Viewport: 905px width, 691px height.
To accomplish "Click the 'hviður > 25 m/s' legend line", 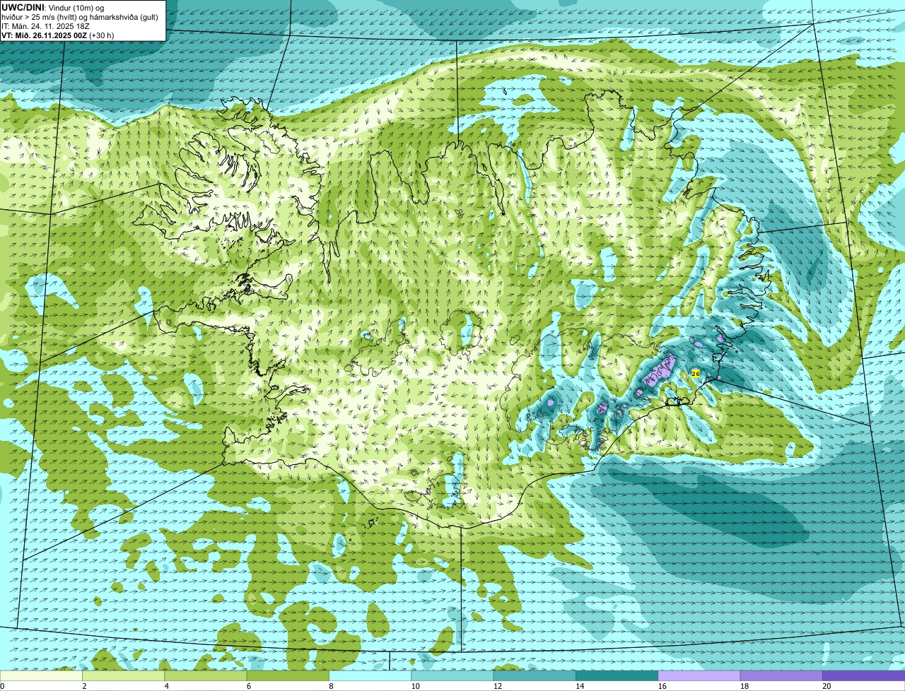I will (80, 17).
